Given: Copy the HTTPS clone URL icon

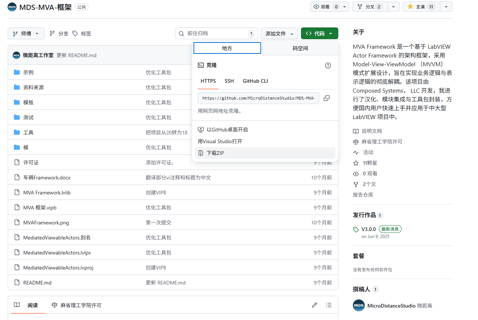Looking at the screenshot, I should pyautogui.click(x=327, y=98).
